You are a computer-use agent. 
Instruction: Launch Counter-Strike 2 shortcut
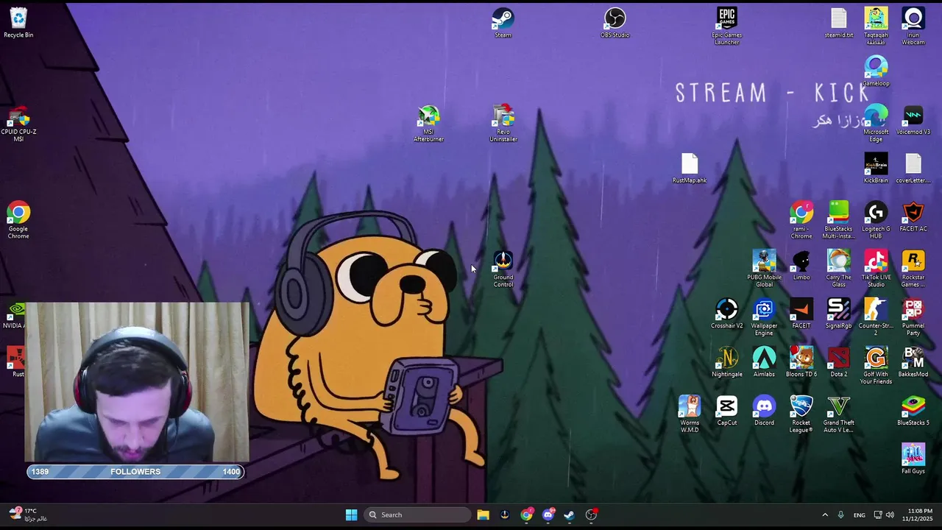pyautogui.click(x=876, y=317)
